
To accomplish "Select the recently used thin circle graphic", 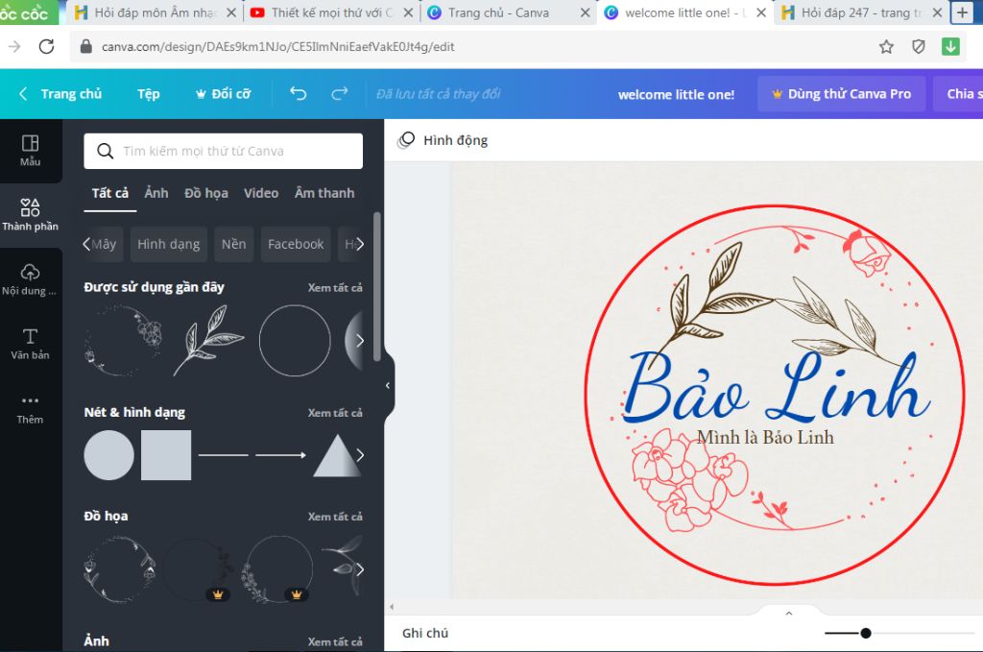I will (295, 341).
